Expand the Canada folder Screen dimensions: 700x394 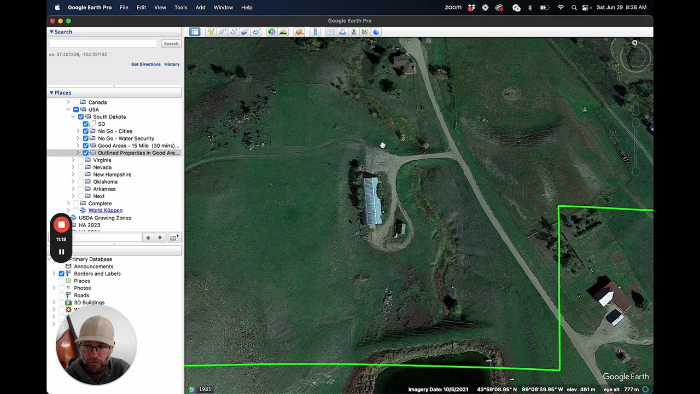coord(68,102)
